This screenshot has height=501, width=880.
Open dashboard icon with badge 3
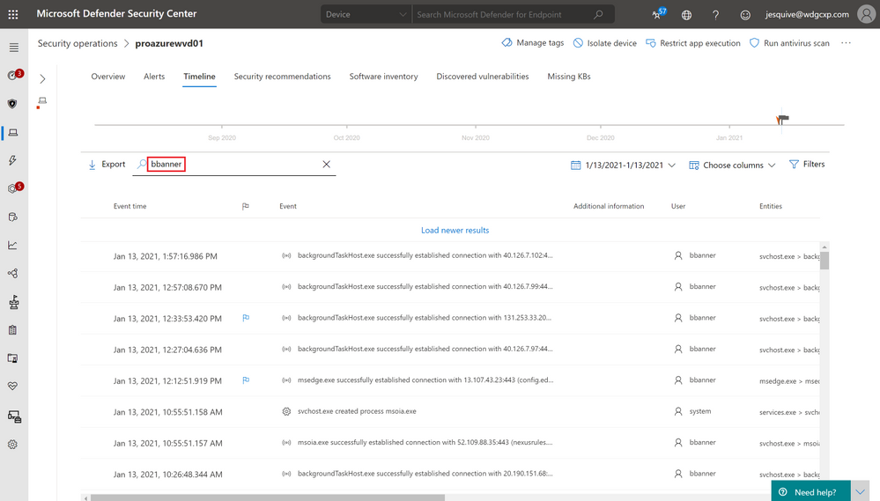(x=13, y=75)
